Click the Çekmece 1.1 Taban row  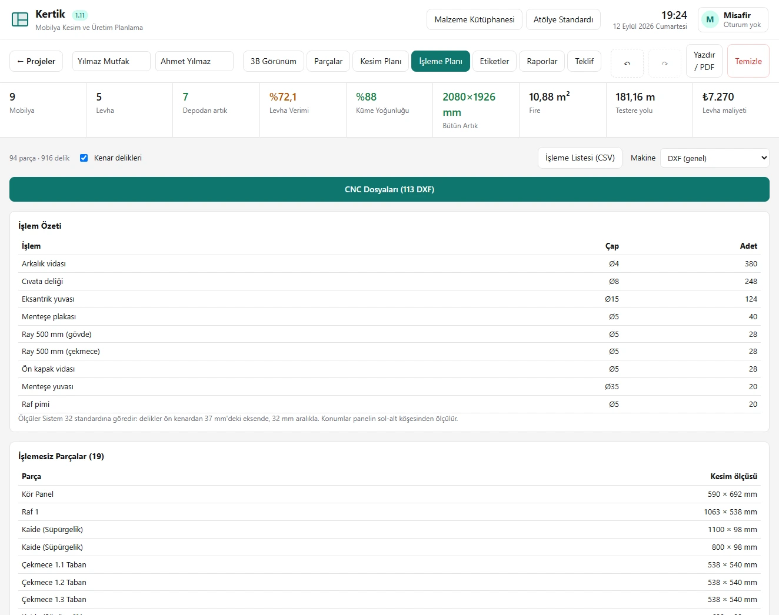point(389,565)
